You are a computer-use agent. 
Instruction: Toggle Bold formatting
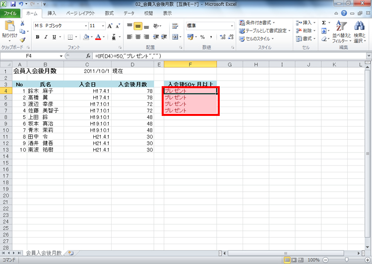tap(38, 37)
